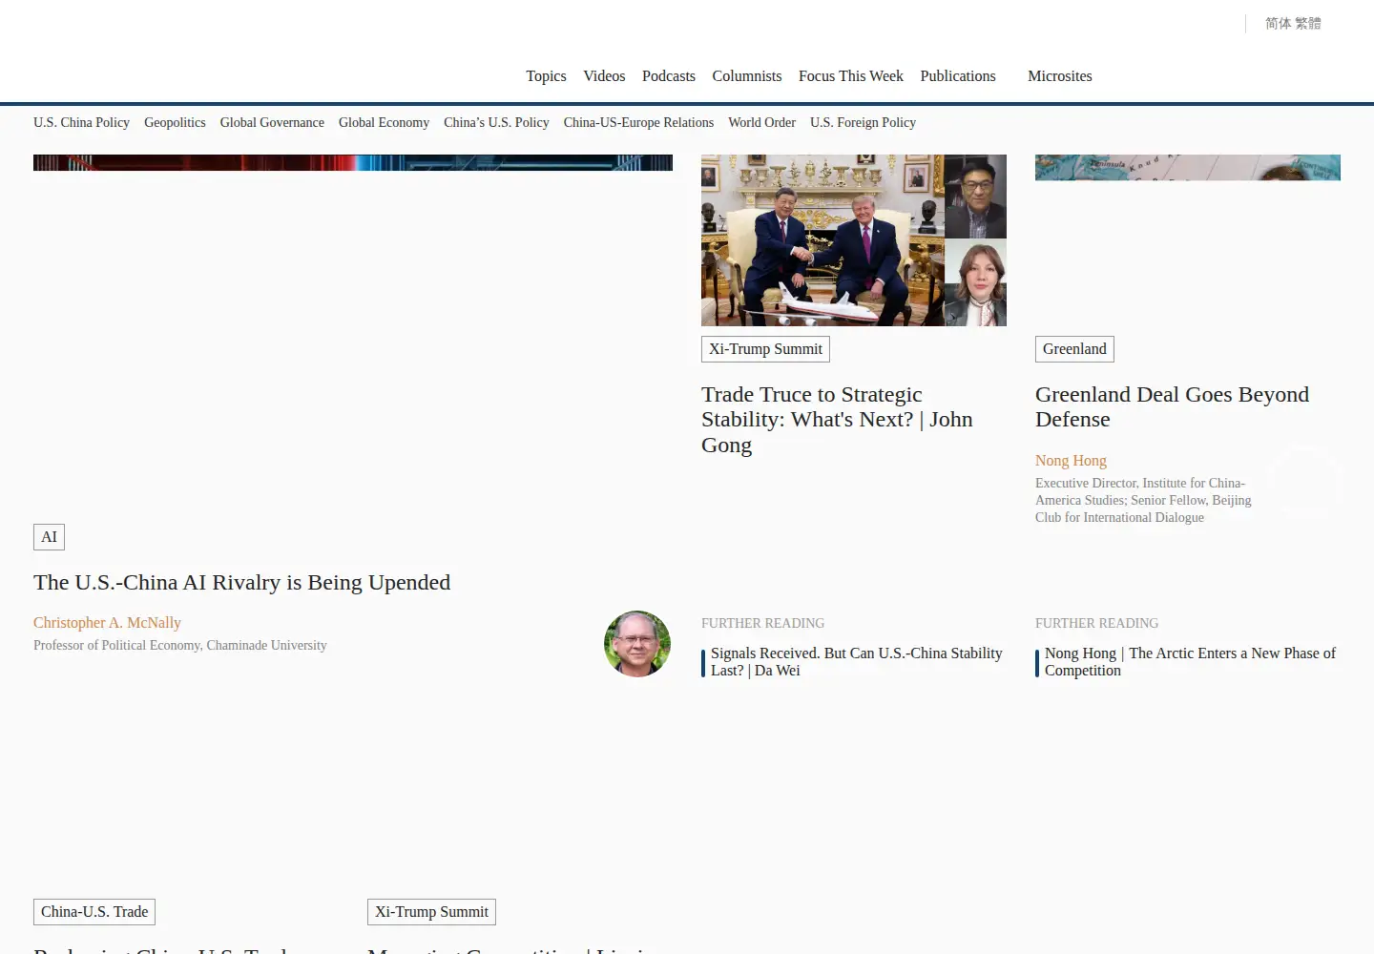Open the Columnists menu item
This screenshot has width=1374, height=954.
[x=747, y=76]
